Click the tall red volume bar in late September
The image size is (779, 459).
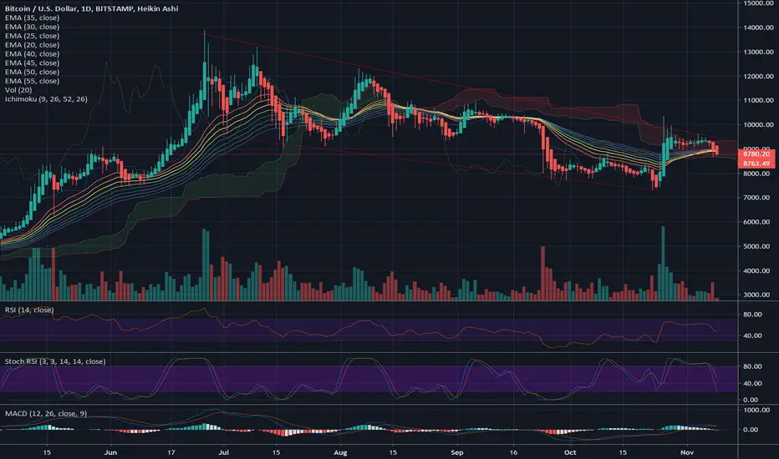click(x=543, y=274)
